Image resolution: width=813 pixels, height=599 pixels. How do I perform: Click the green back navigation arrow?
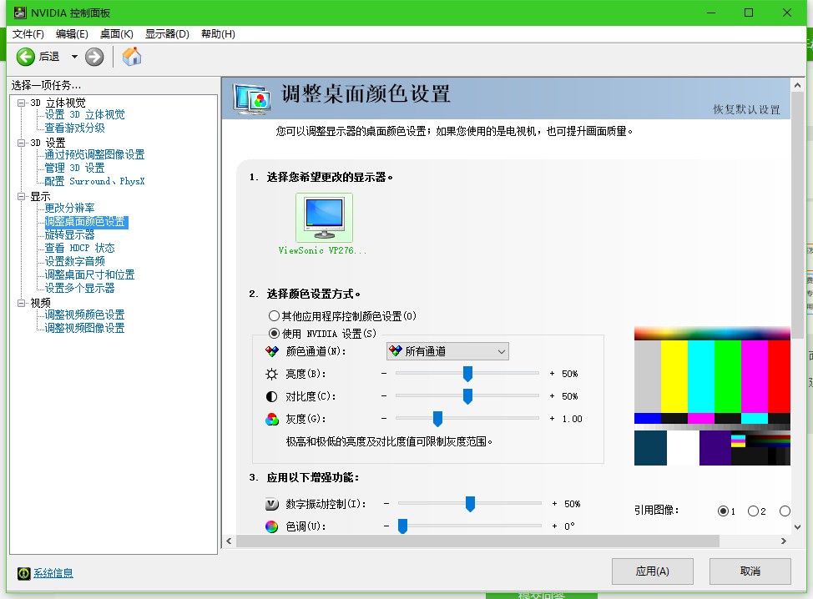click(x=24, y=57)
